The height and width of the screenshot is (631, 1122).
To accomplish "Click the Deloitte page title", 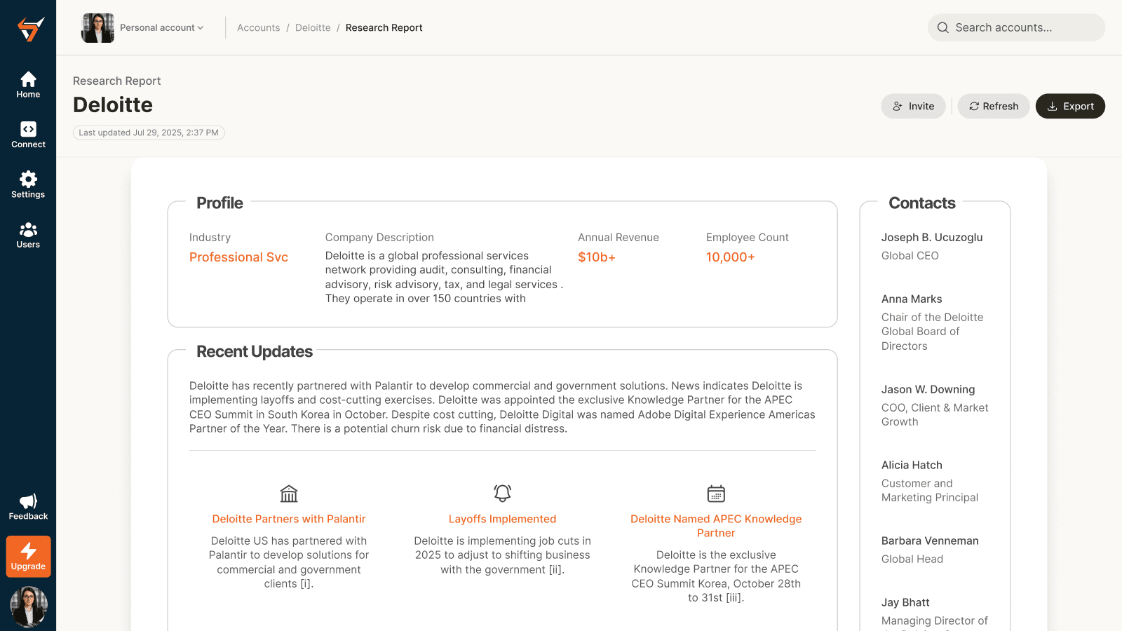I will (x=113, y=105).
